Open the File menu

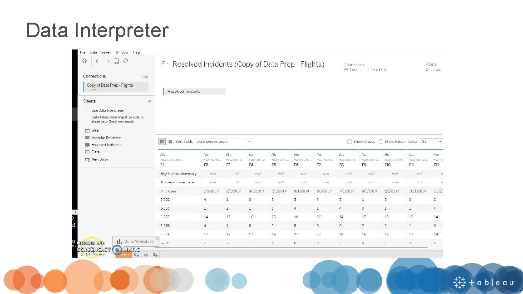(x=83, y=52)
